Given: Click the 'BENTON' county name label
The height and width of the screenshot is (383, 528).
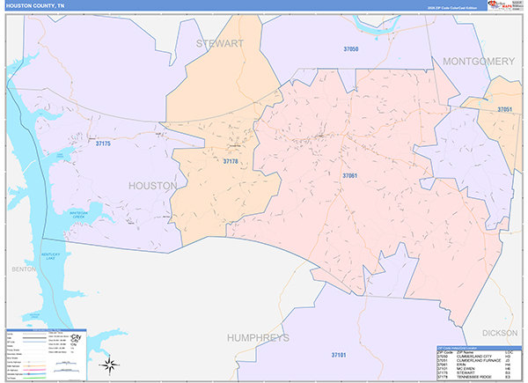Looking at the screenshot, I should [24, 269].
